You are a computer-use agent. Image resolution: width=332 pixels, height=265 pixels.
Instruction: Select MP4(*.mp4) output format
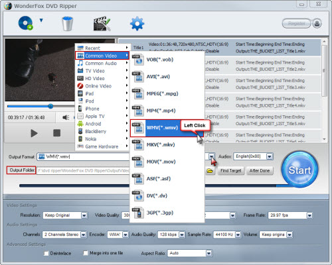167,111
